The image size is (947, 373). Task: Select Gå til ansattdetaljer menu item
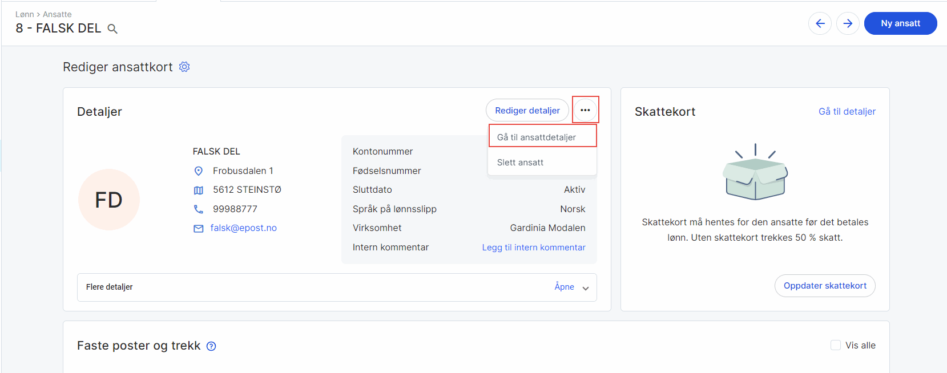pos(537,137)
